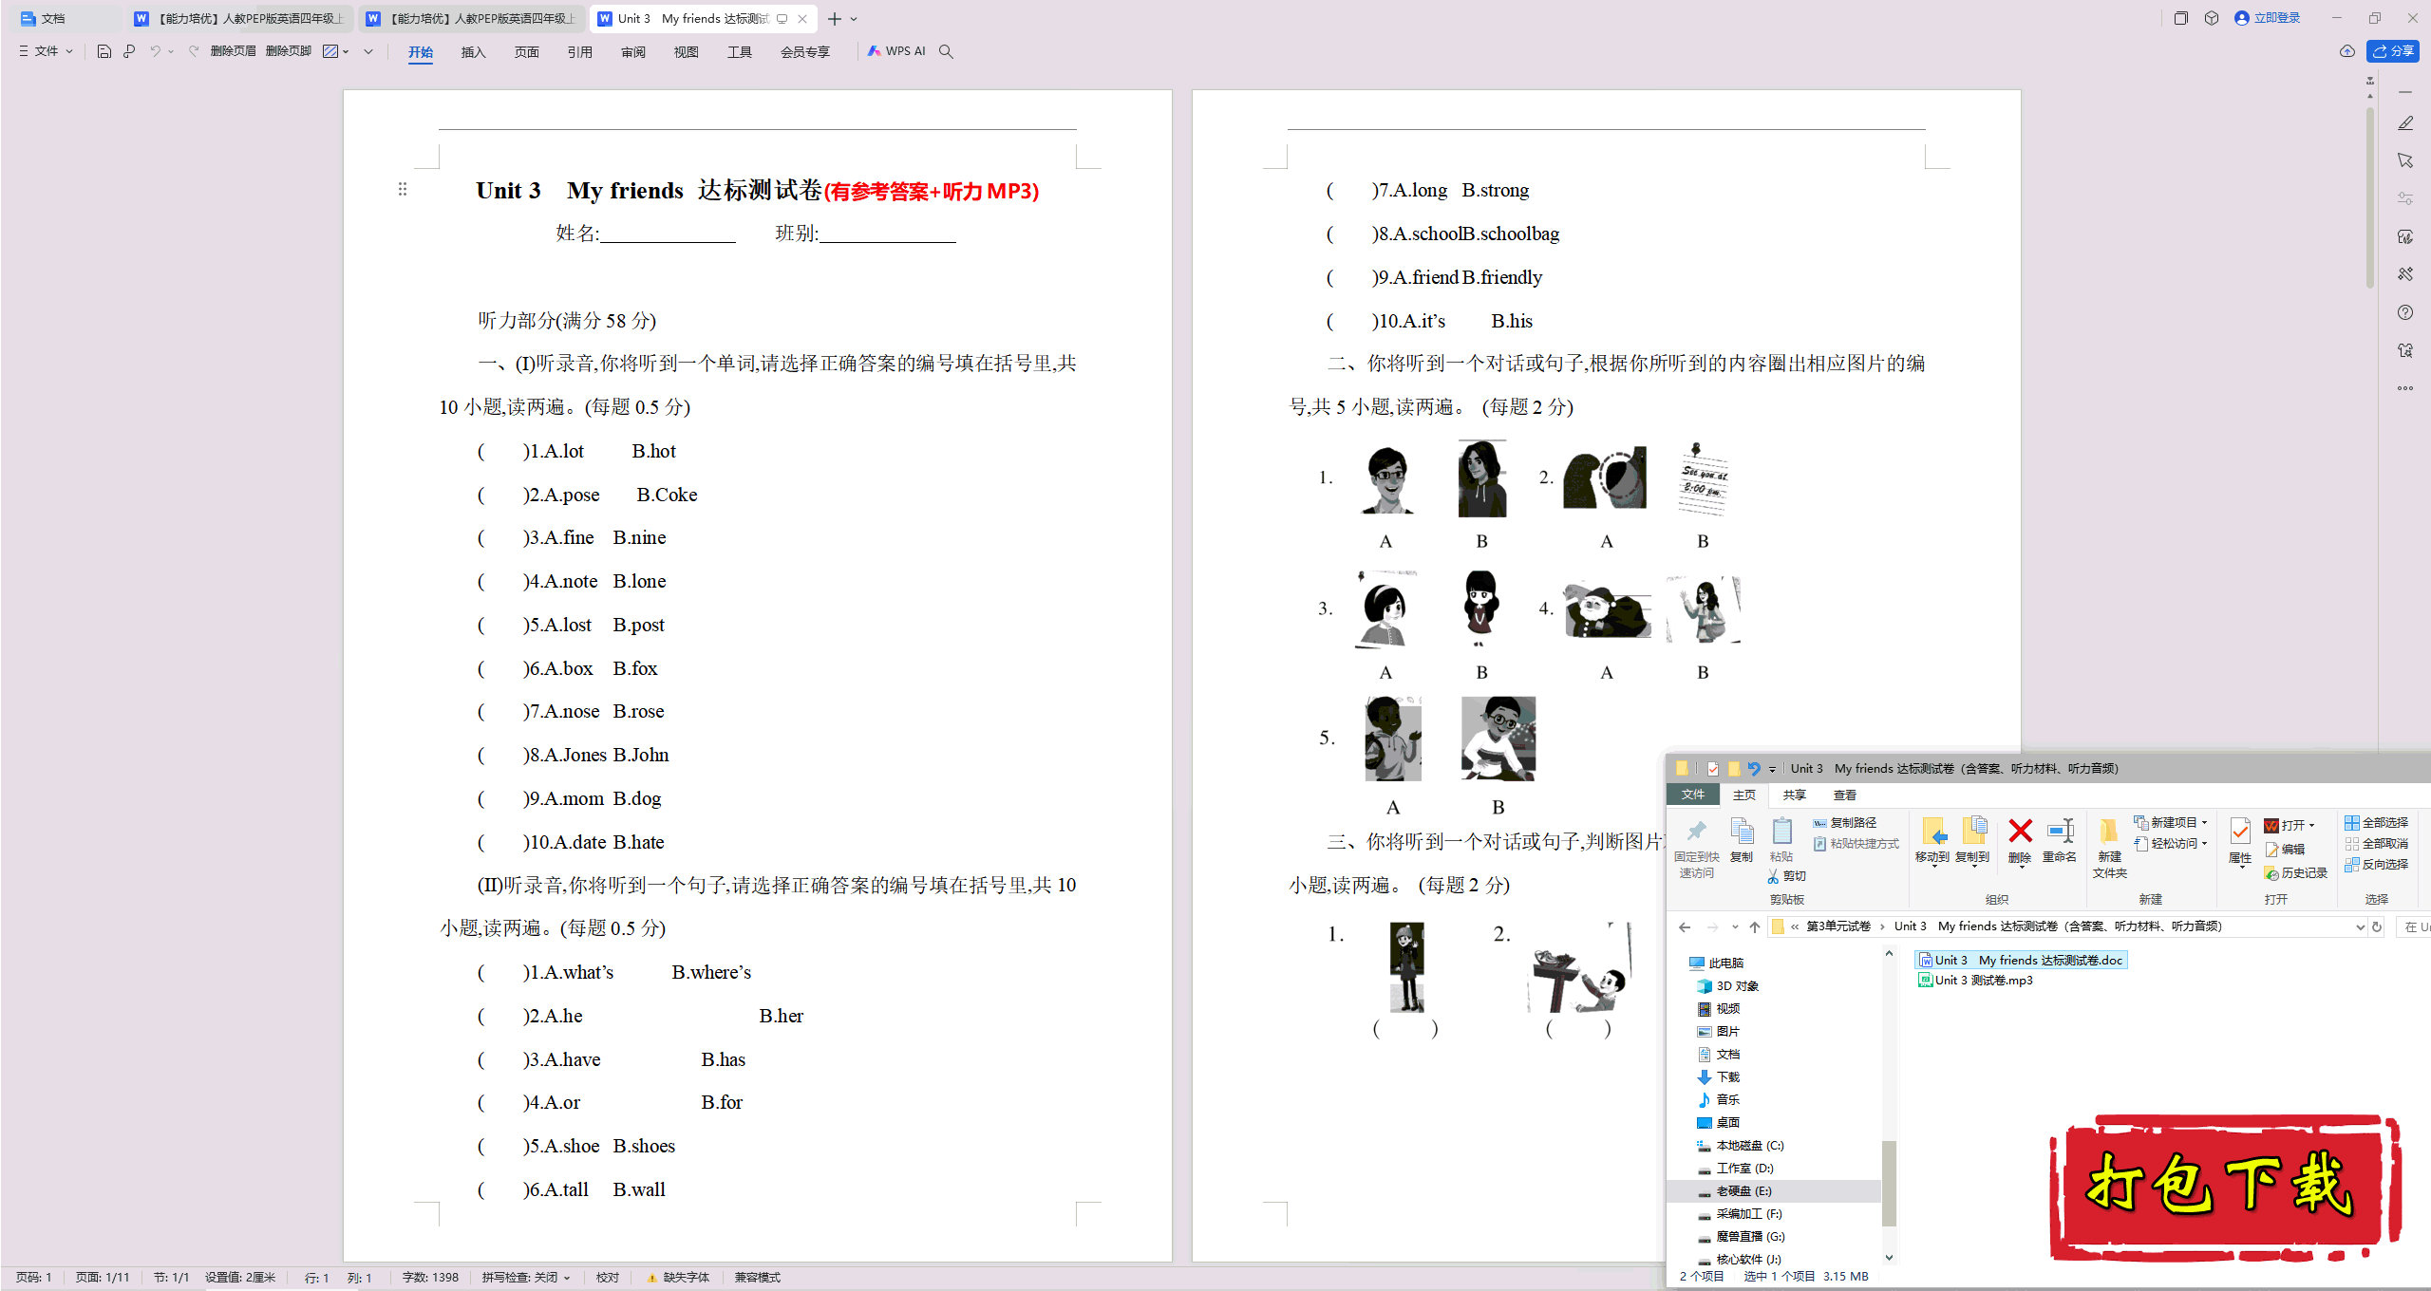Expand the new tab dropdown arrow
Viewport: 2431px width, 1291px height.
pyautogui.click(x=854, y=19)
